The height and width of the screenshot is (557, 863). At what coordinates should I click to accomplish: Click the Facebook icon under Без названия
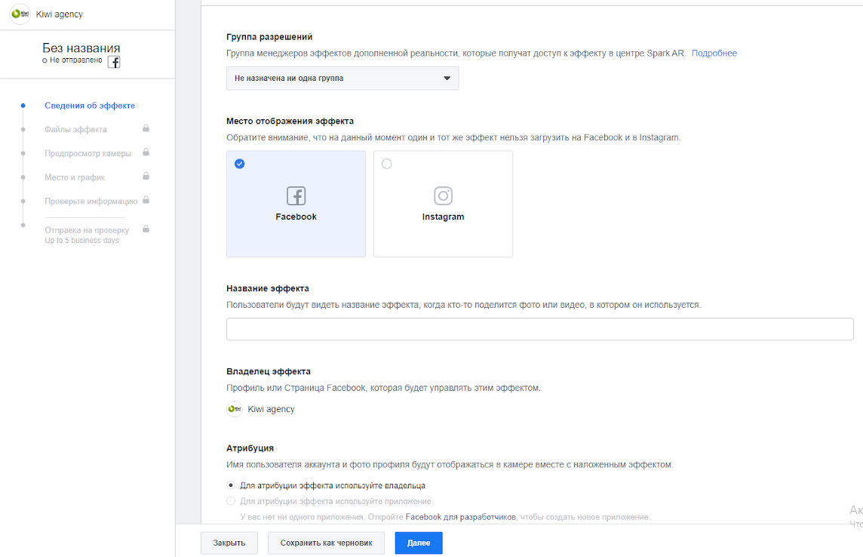click(114, 62)
